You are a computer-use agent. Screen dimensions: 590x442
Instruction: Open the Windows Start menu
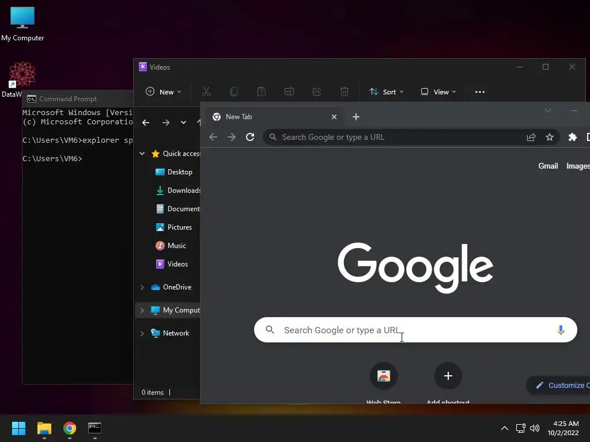point(18,428)
